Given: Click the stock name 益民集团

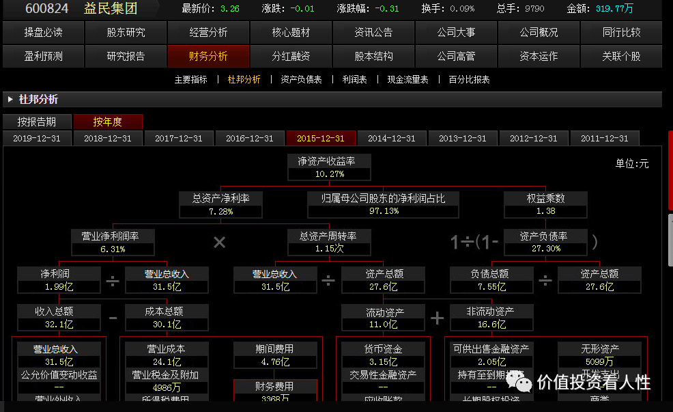Looking at the screenshot, I should pos(111,8).
